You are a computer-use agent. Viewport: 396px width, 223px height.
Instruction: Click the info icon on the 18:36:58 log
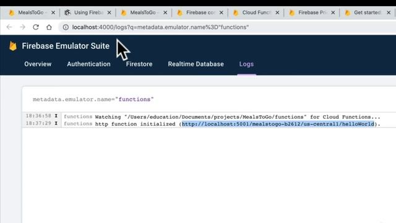56,116
